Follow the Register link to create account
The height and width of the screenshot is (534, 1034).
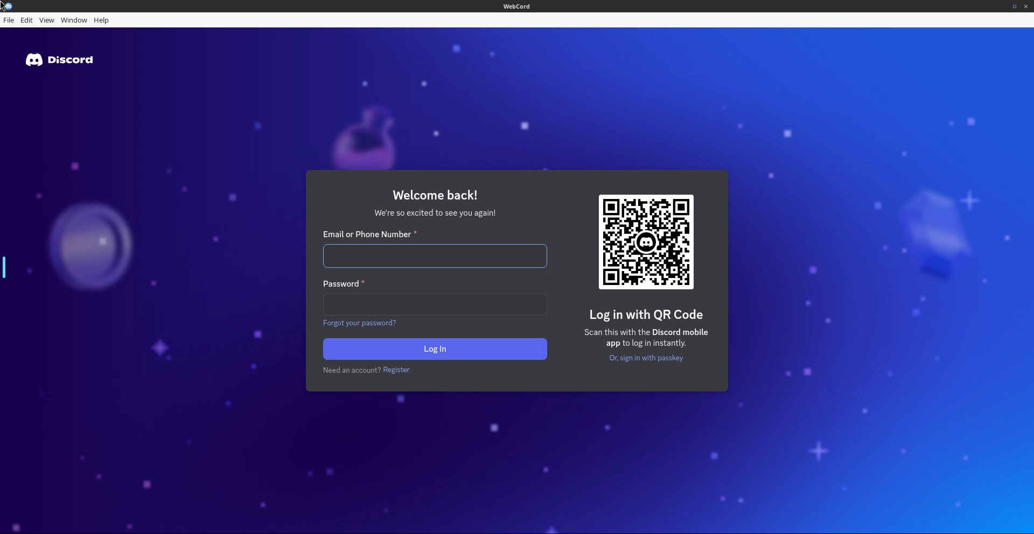coord(396,370)
